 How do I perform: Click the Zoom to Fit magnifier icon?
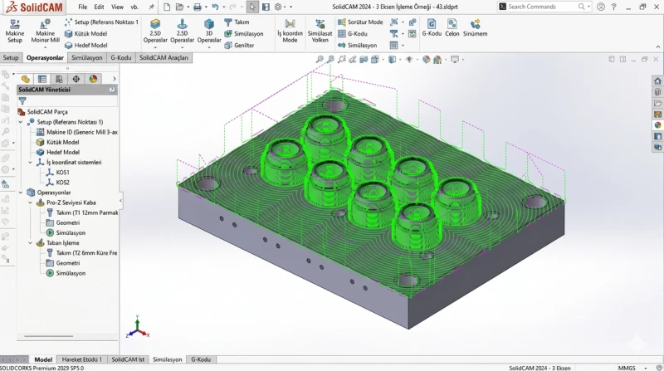pos(320,59)
